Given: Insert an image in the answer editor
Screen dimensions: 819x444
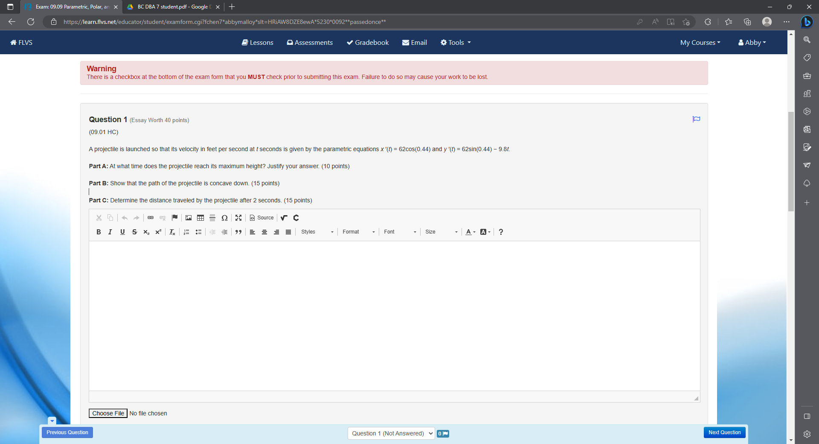Looking at the screenshot, I should coord(188,218).
